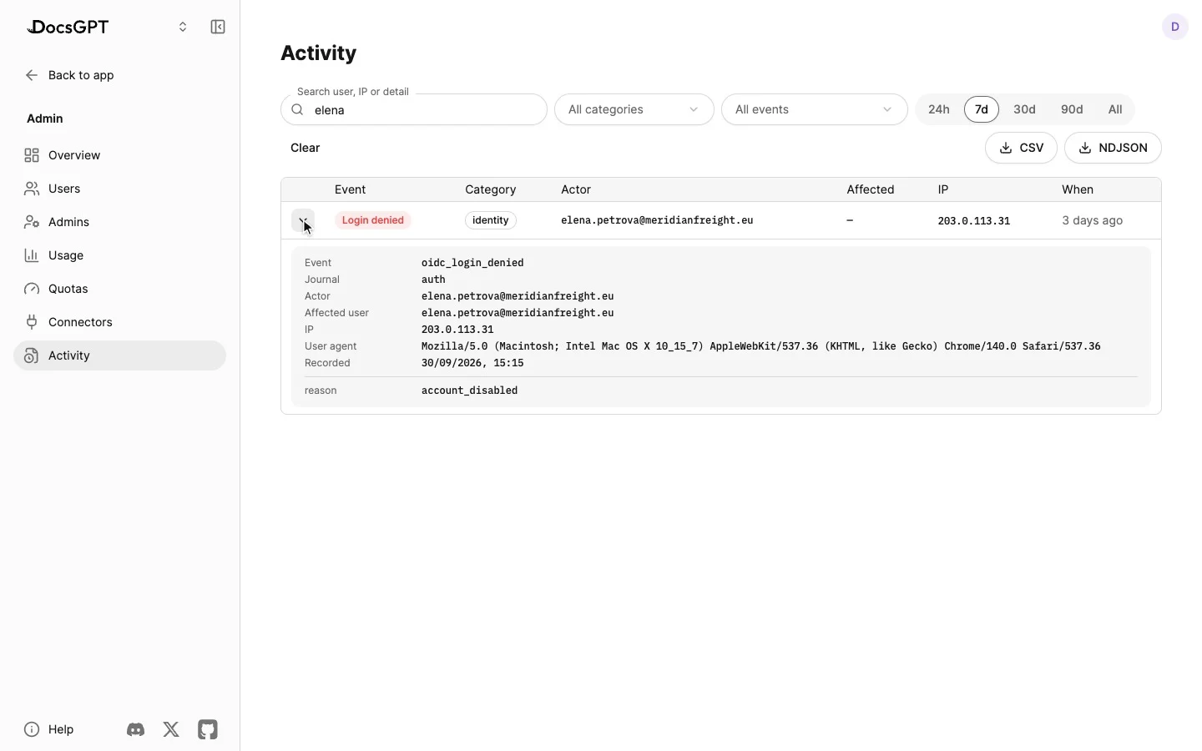
Task: Select the 7d time range
Action: click(982, 109)
